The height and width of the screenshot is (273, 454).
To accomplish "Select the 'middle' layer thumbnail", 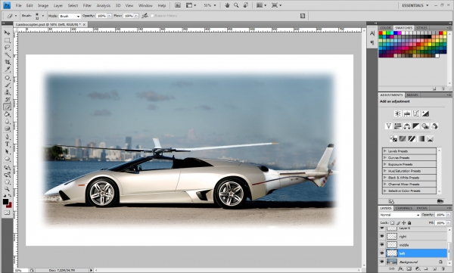I will (392, 244).
